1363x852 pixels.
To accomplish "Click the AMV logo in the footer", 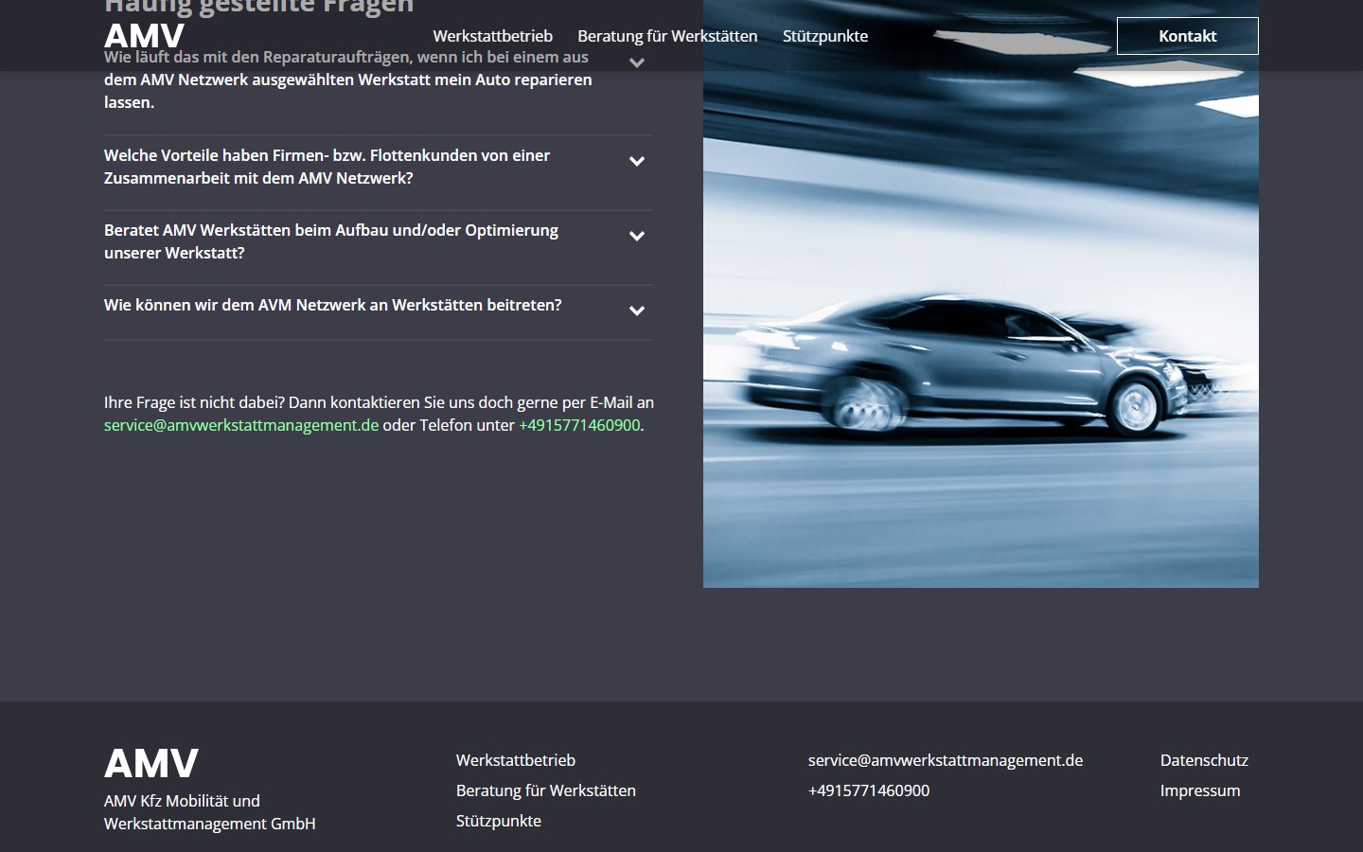I will point(151,763).
